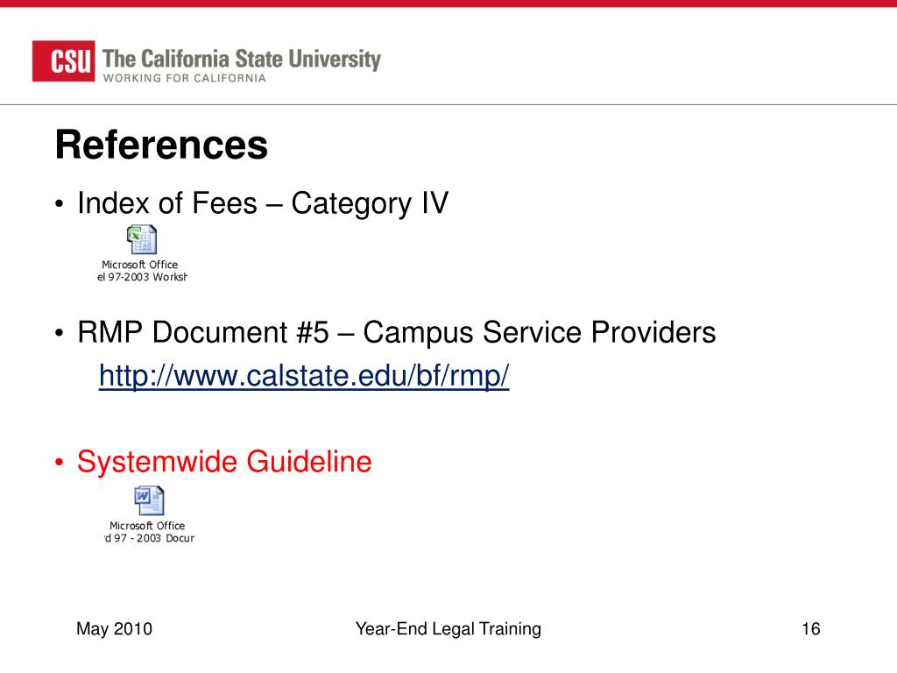Click the red bullet before Systemwide Guideline
Viewport: 897px width, 673px height.
60,463
